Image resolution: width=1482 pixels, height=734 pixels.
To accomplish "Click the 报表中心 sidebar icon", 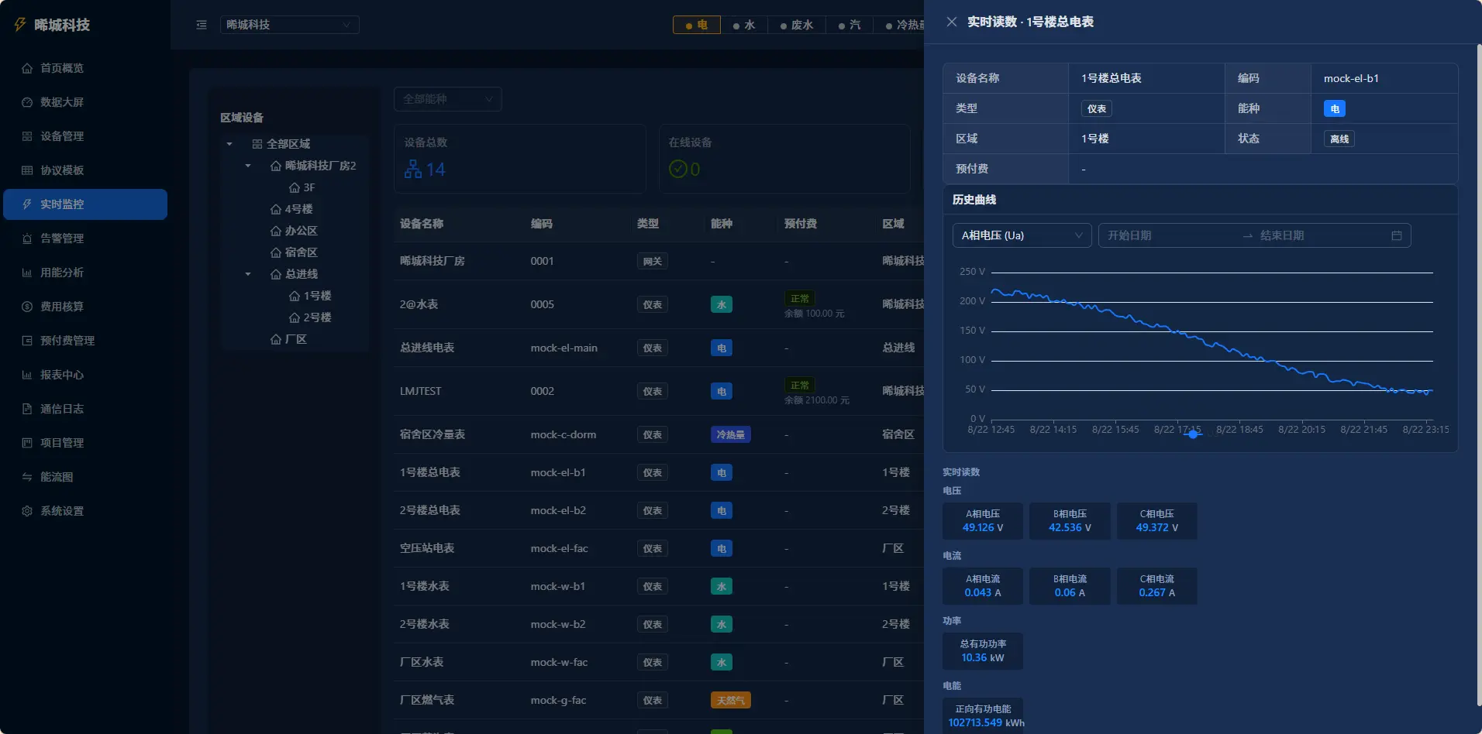I will 27,375.
